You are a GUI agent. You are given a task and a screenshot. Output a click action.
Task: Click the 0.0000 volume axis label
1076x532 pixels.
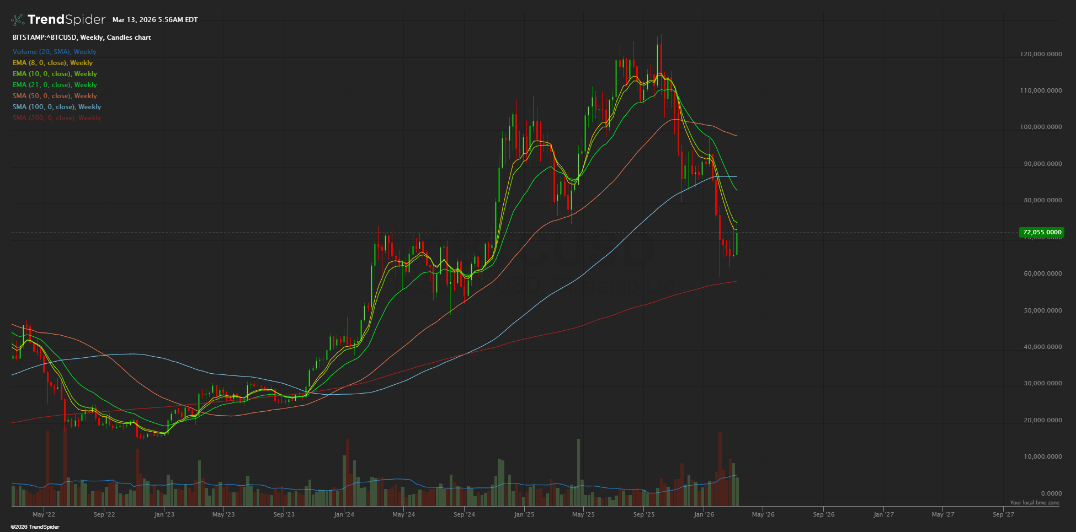(1051, 493)
